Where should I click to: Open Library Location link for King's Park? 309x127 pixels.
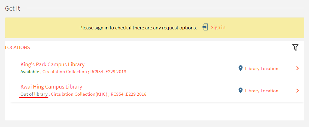[262, 69]
